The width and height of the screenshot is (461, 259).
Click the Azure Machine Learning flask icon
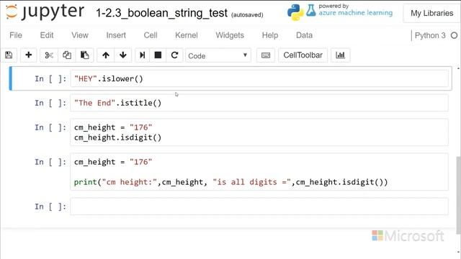click(311, 10)
